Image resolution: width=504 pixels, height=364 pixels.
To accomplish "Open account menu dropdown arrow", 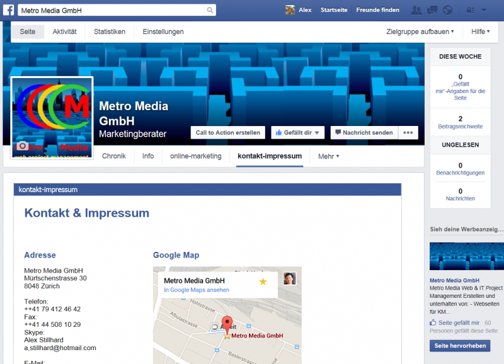I will pyautogui.click(x=484, y=10).
